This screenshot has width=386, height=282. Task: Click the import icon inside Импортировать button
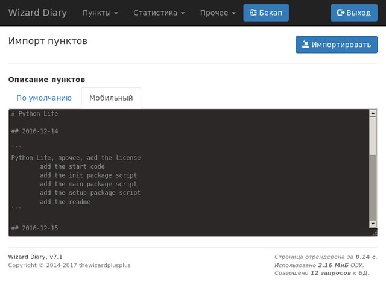tap(306, 44)
